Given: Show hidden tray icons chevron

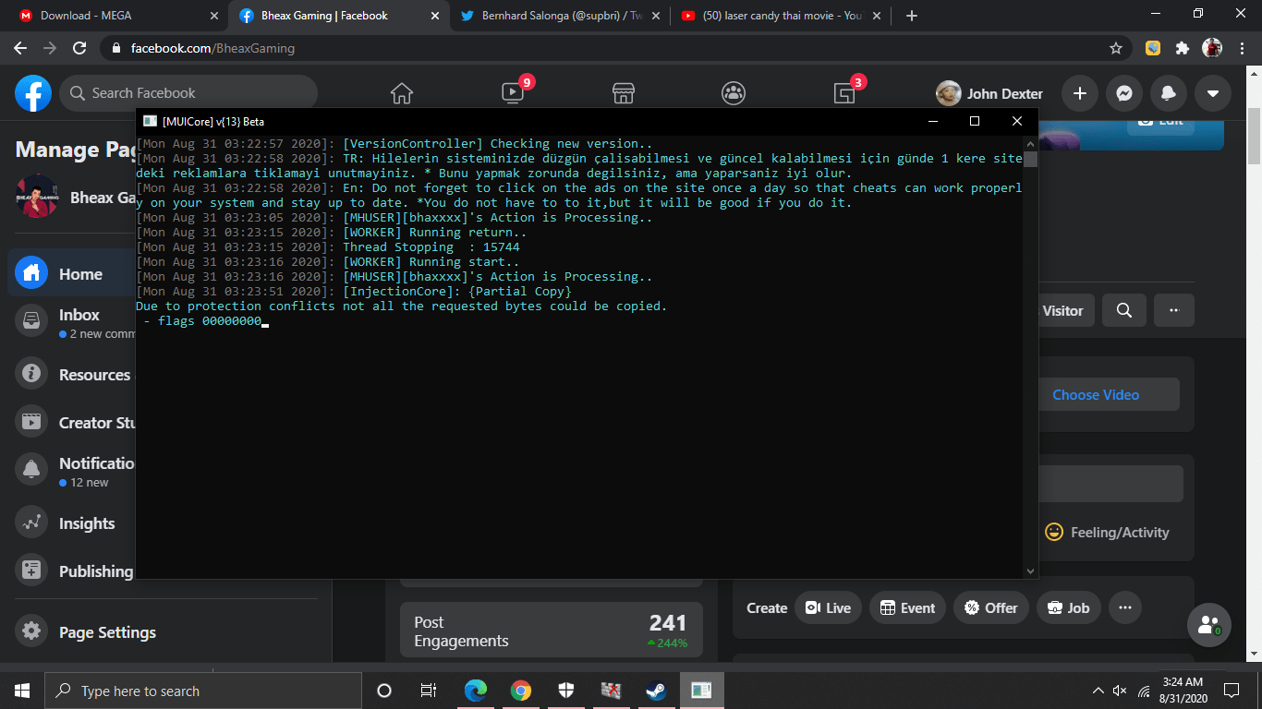Looking at the screenshot, I should pyautogui.click(x=1098, y=691).
